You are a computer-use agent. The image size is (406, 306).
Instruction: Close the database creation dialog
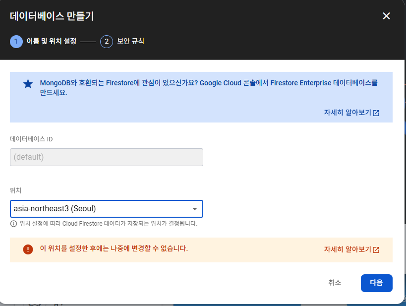pos(386,16)
